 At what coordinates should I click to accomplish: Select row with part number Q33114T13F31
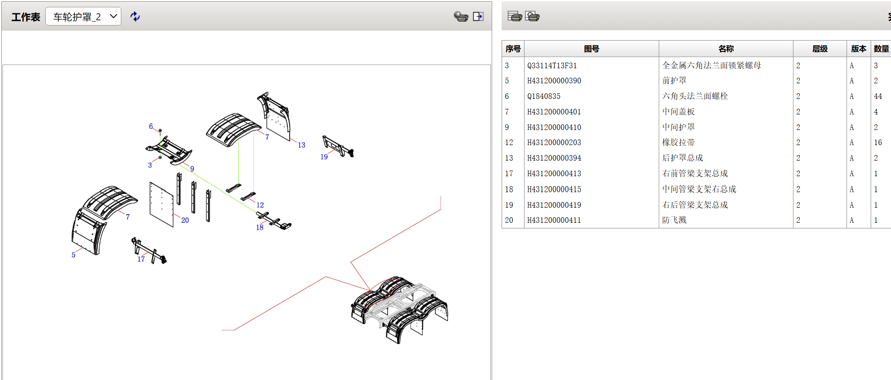[552, 66]
